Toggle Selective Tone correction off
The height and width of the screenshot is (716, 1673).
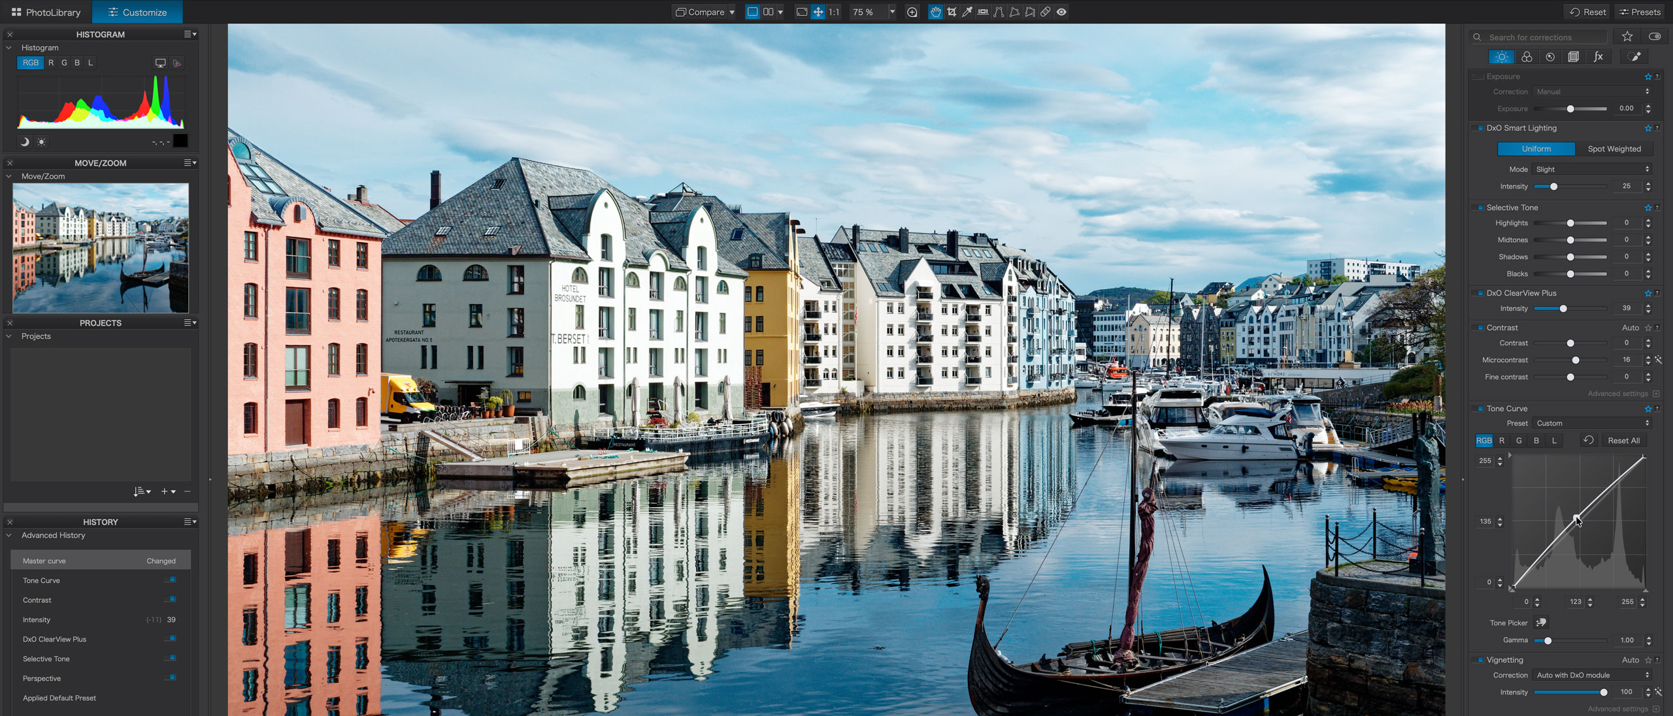tap(1478, 208)
